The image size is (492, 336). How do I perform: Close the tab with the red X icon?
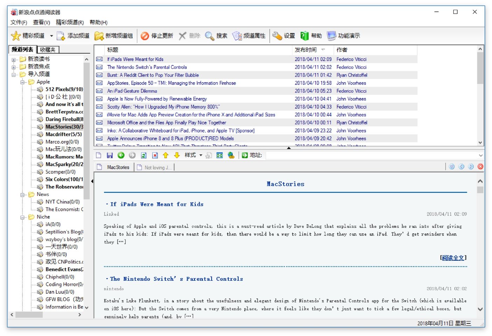(x=480, y=167)
